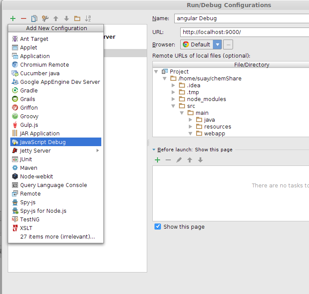Choose Gulp.js configuration
The width and height of the screenshot is (309, 294).
pyautogui.click(x=56, y=125)
